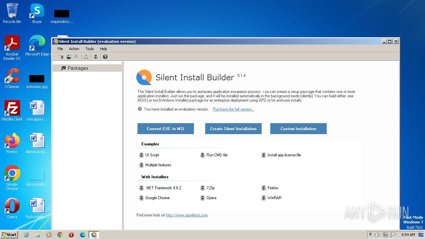425x239 pixels.
Task: Click the Internet Explorer taskbar icon
Action: pos(26,235)
